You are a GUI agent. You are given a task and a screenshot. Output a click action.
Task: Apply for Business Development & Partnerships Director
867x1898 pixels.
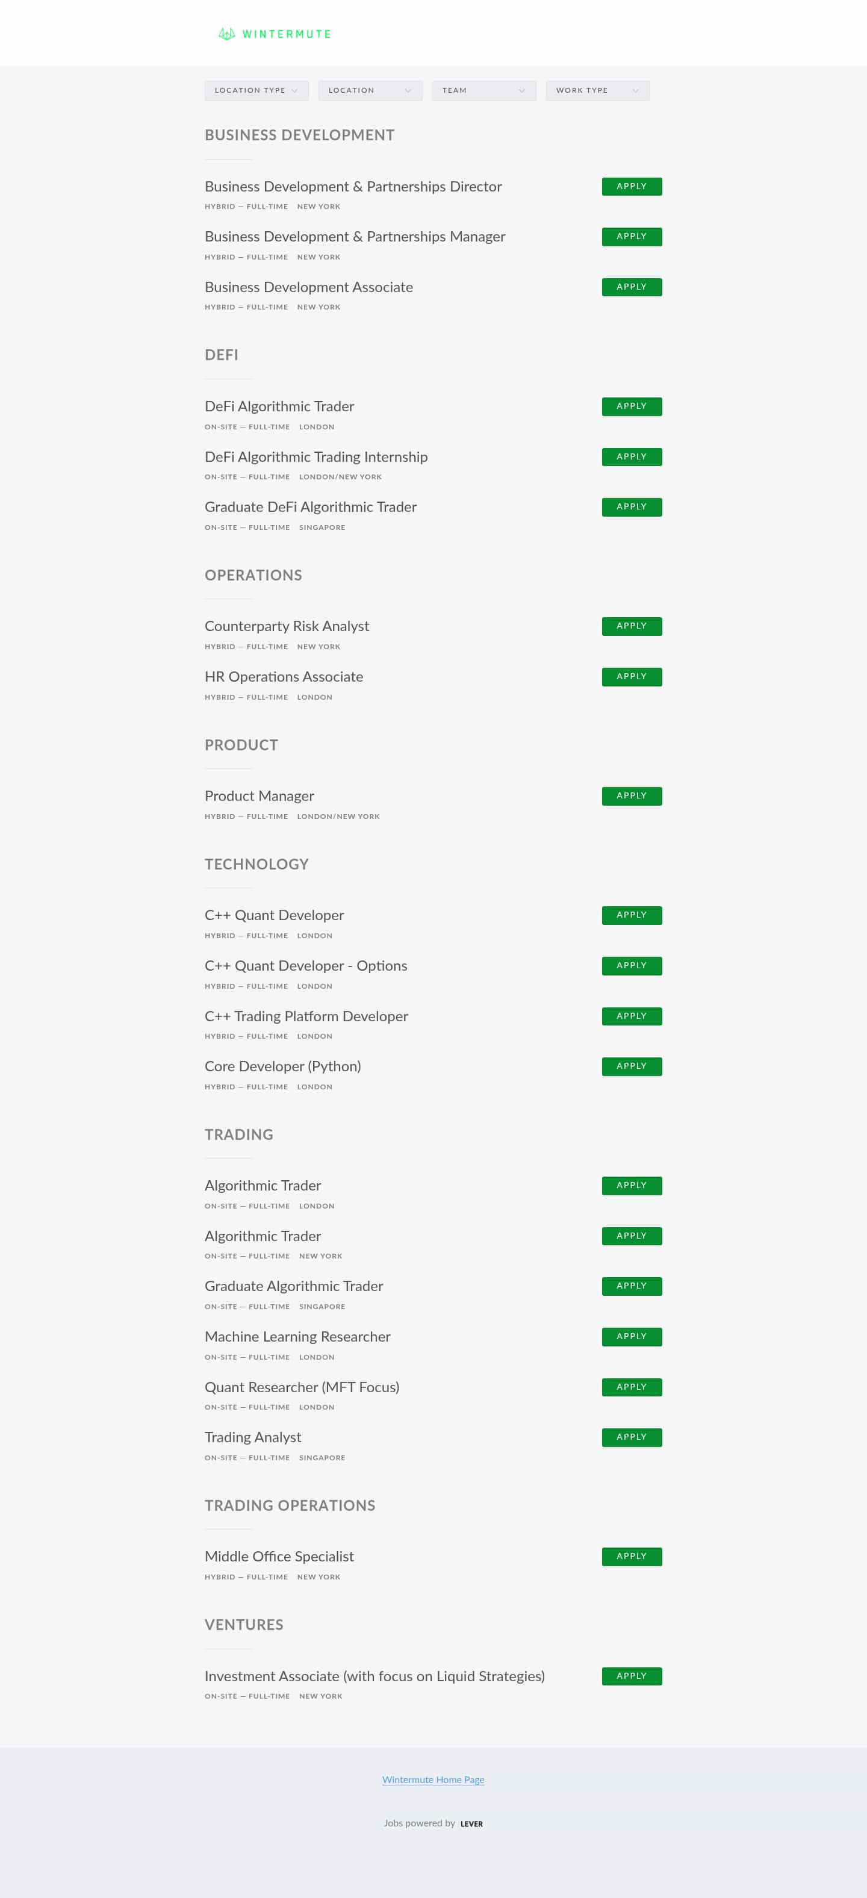[631, 187]
